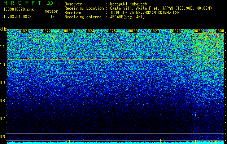The image size is (227, 144).
Task: Click the yellow meteor tick just before 0828
Action: coord(169,141)
